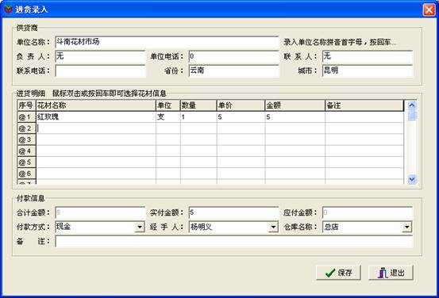Click the 省份 field showing 云南
439x298 pixels.
(x=233, y=71)
